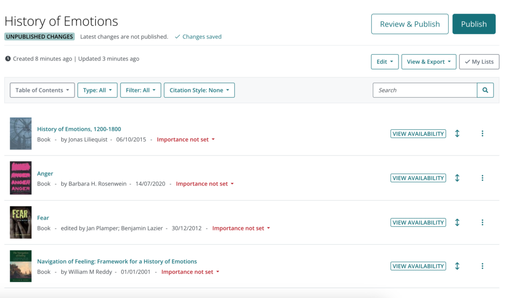
Task: Click the search magnifier icon button
Action: tap(485, 90)
